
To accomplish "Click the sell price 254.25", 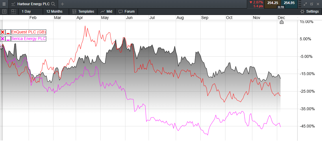I will tap(273, 3).
